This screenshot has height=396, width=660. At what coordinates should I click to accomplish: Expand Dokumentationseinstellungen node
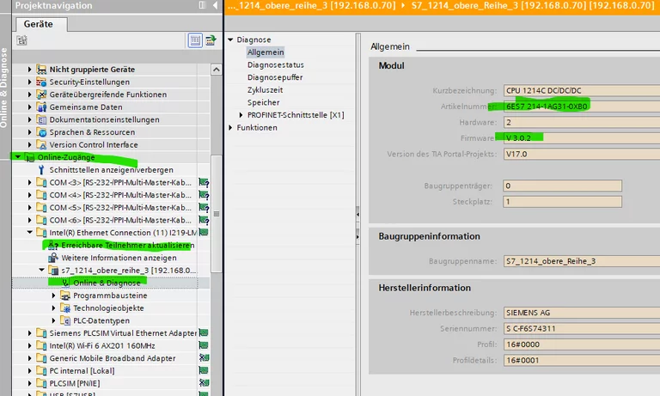[x=29, y=119]
